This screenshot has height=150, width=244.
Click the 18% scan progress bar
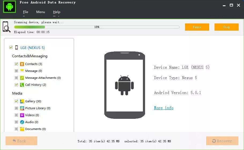click(97, 27)
